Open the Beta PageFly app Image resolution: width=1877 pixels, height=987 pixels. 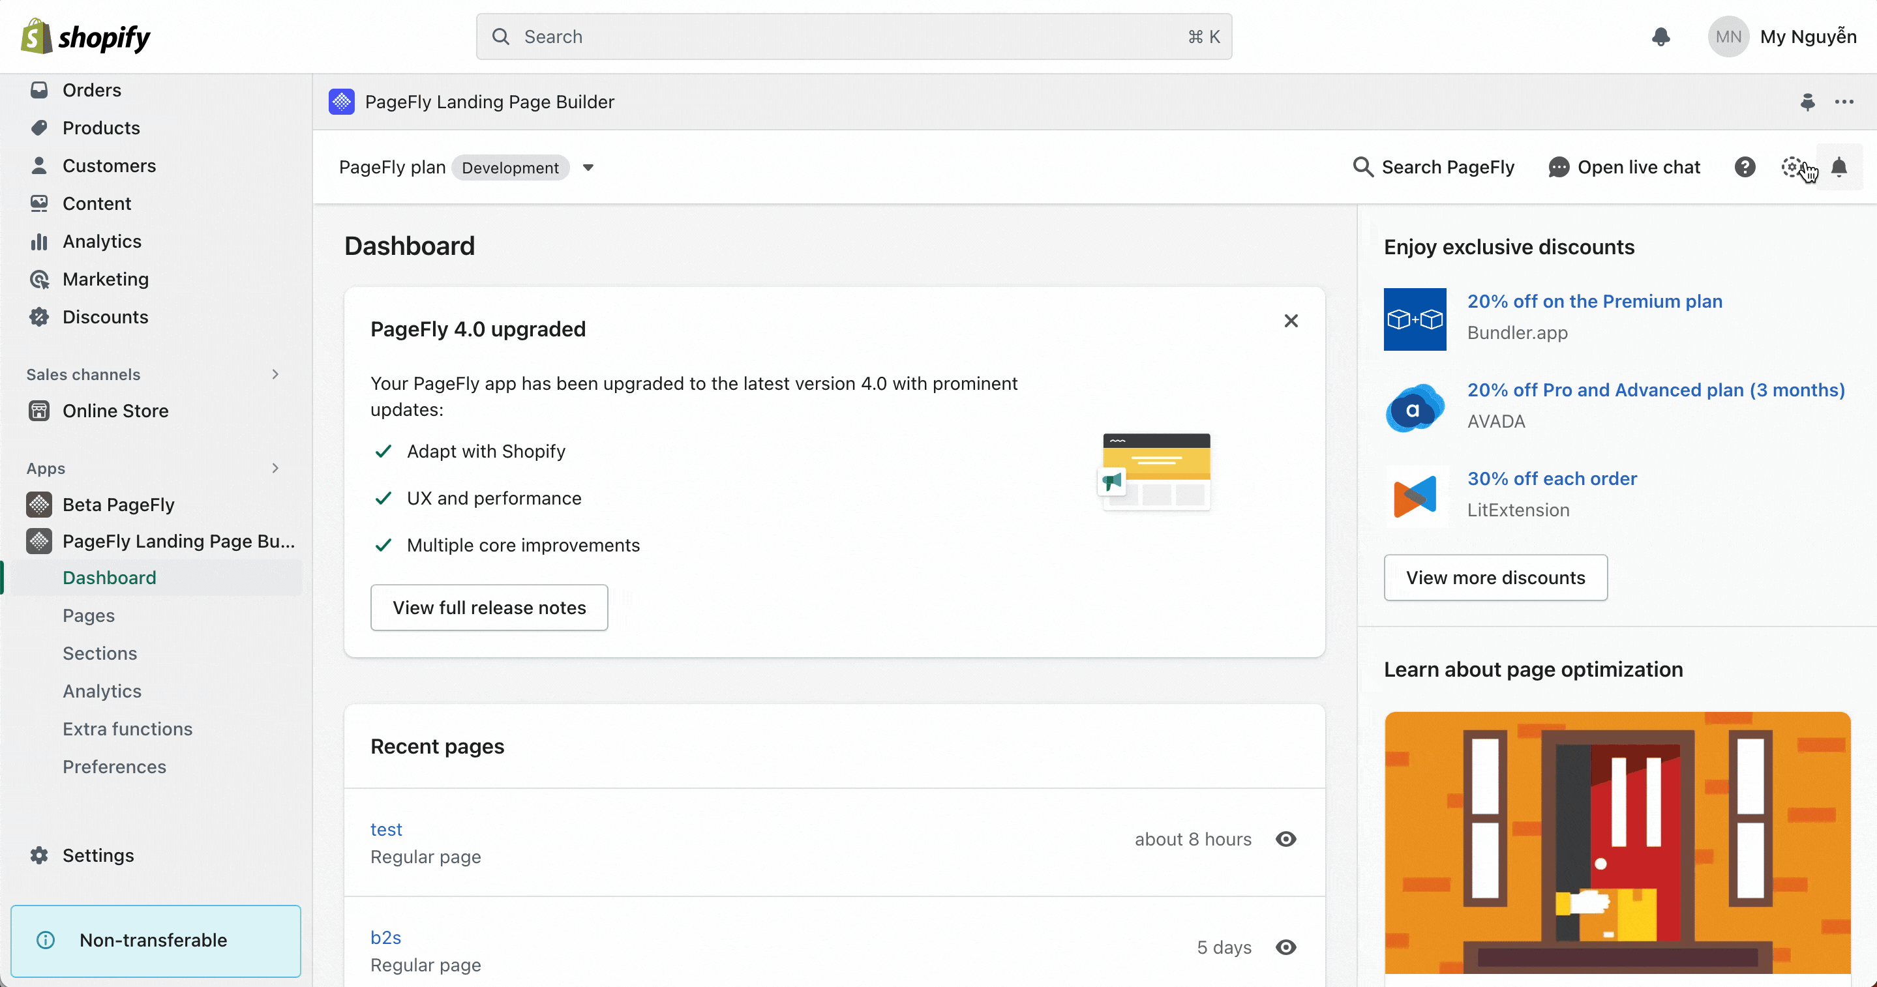click(118, 505)
